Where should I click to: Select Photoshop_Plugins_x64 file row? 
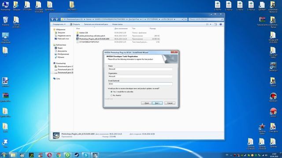coord(118,39)
